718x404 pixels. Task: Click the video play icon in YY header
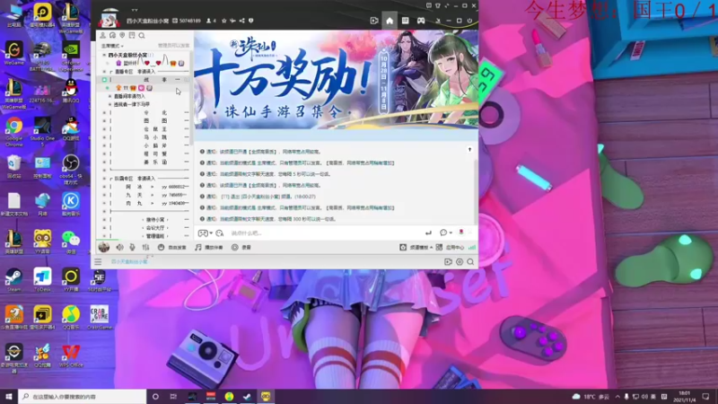point(374,21)
